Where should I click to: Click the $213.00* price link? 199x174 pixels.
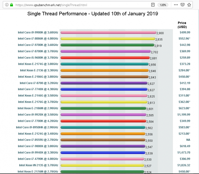[x=184, y=134]
